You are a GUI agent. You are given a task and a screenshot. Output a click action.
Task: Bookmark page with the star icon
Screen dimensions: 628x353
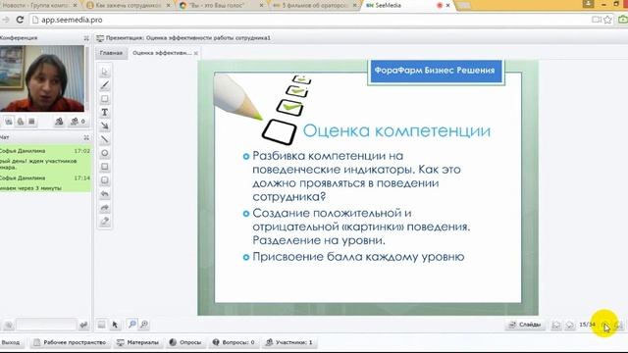click(607, 20)
